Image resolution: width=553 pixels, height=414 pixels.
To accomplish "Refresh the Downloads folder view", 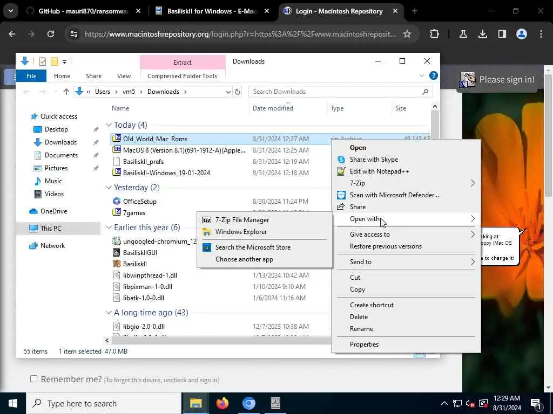I will tap(238, 92).
